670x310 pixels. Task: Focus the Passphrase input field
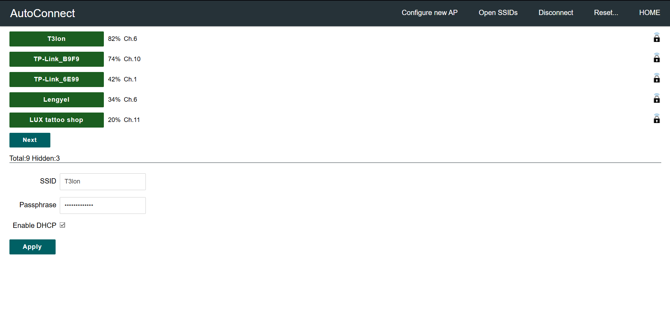103,206
